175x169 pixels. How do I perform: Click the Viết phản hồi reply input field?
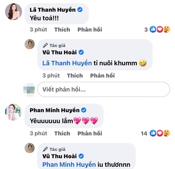point(103,89)
